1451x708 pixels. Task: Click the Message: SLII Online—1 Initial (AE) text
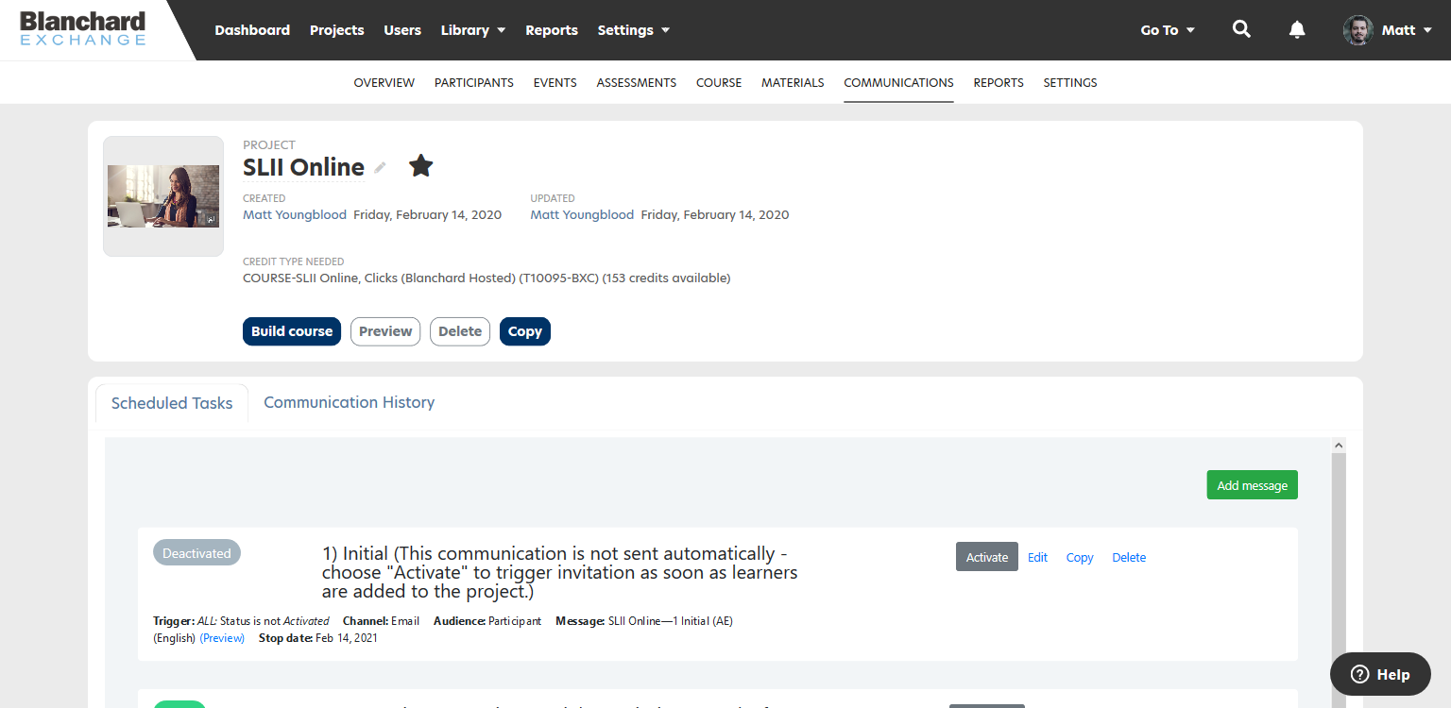[644, 621]
